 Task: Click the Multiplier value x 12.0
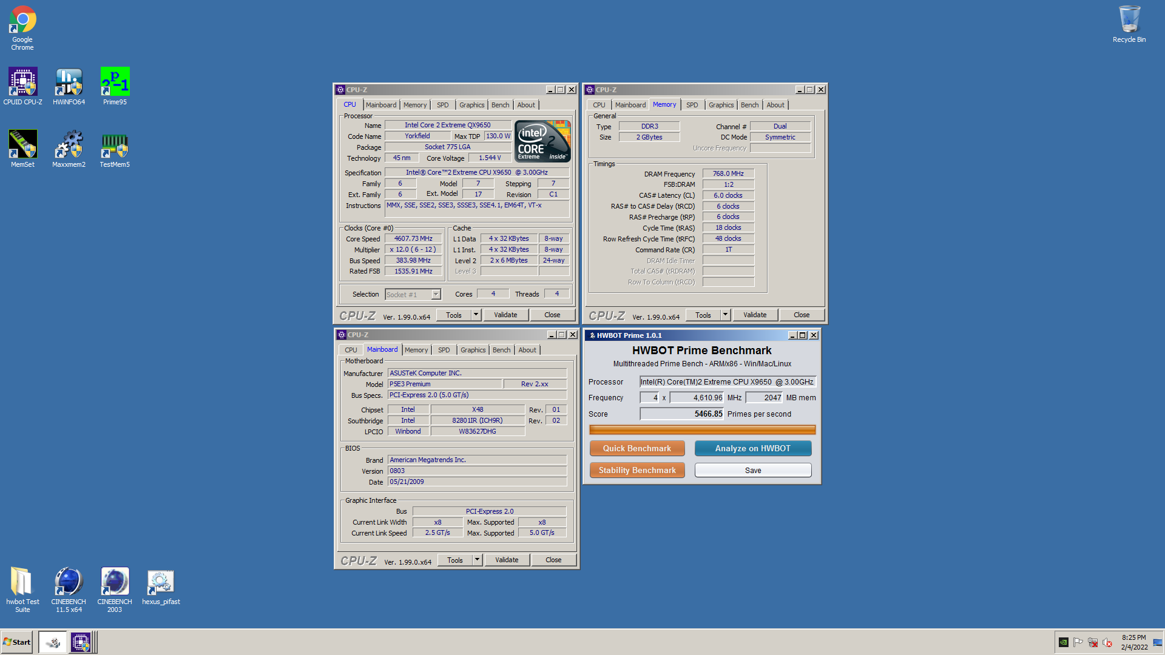pos(413,249)
